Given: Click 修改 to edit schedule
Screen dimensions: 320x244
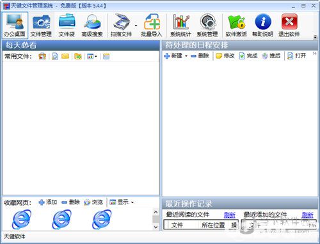Looking at the screenshot, I should click(225, 56).
